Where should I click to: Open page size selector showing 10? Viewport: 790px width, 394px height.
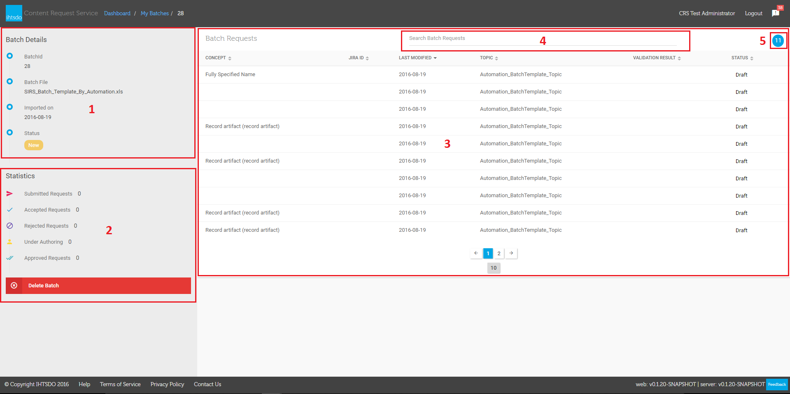tap(494, 268)
